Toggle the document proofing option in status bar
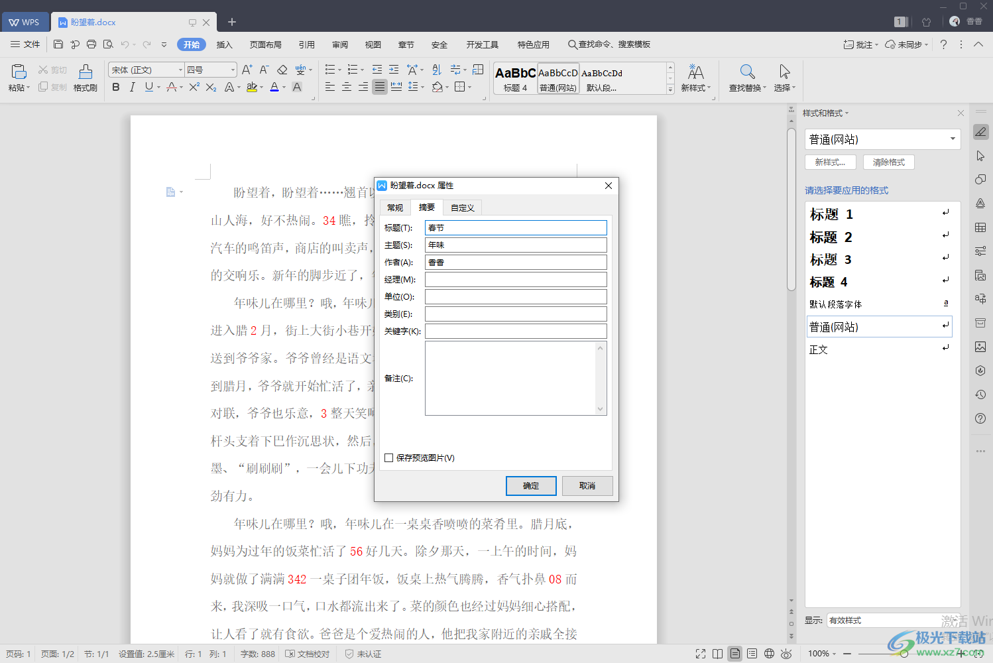 click(x=308, y=654)
